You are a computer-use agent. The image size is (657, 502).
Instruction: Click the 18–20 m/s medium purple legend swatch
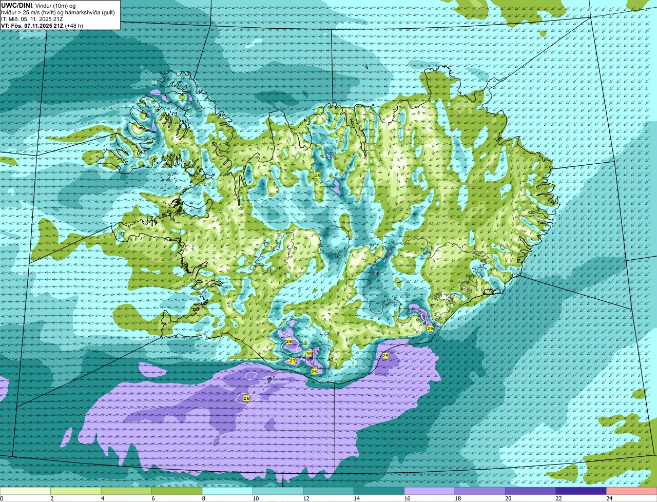[x=480, y=491]
